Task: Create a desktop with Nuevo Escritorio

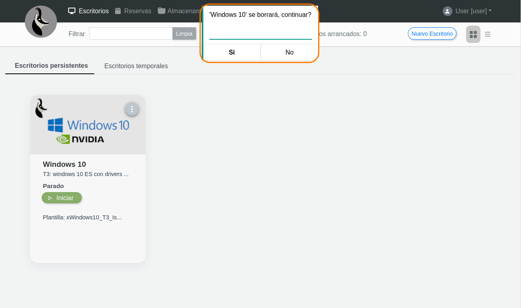Action: [432, 34]
